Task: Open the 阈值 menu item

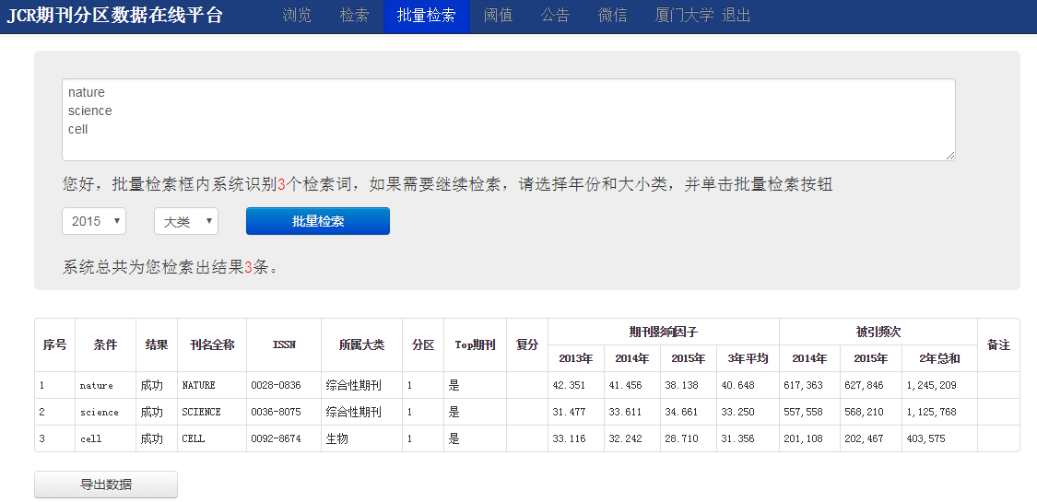Action: coord(498,16)
